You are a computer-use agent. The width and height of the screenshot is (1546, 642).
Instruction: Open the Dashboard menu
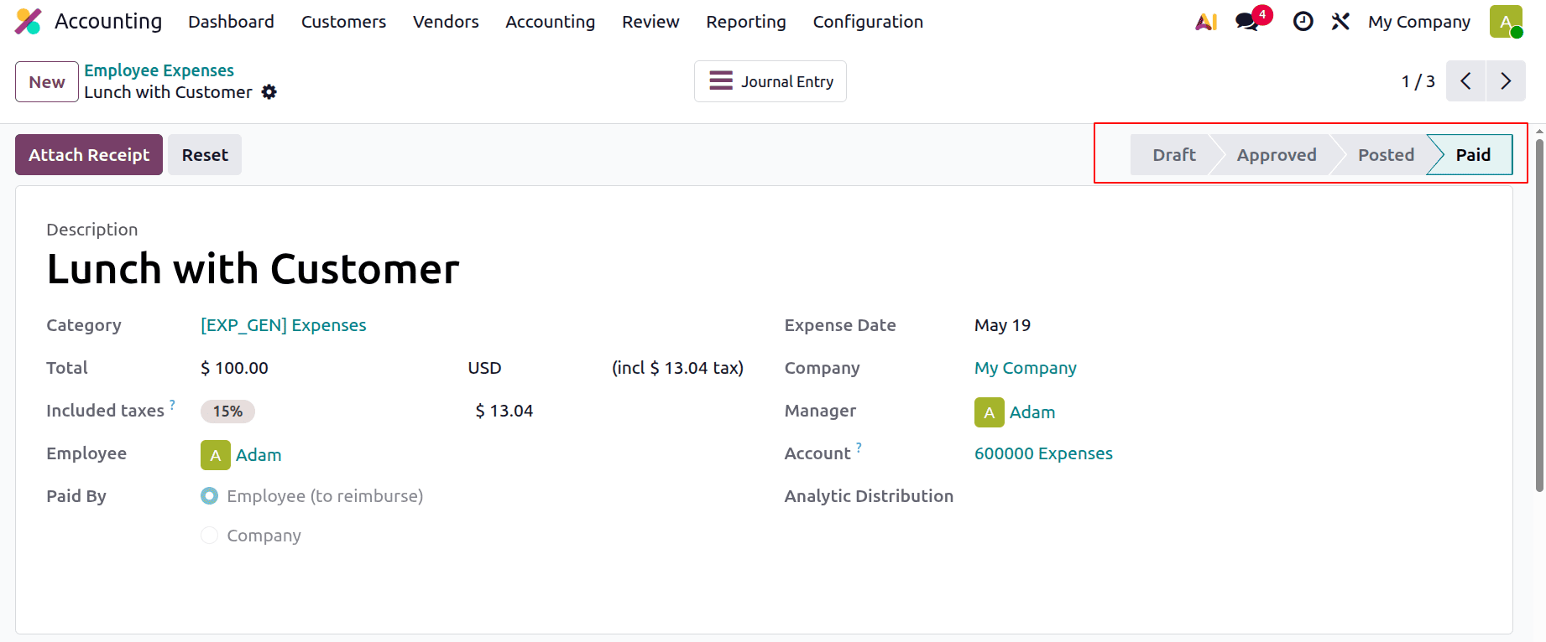pos(231,22)
